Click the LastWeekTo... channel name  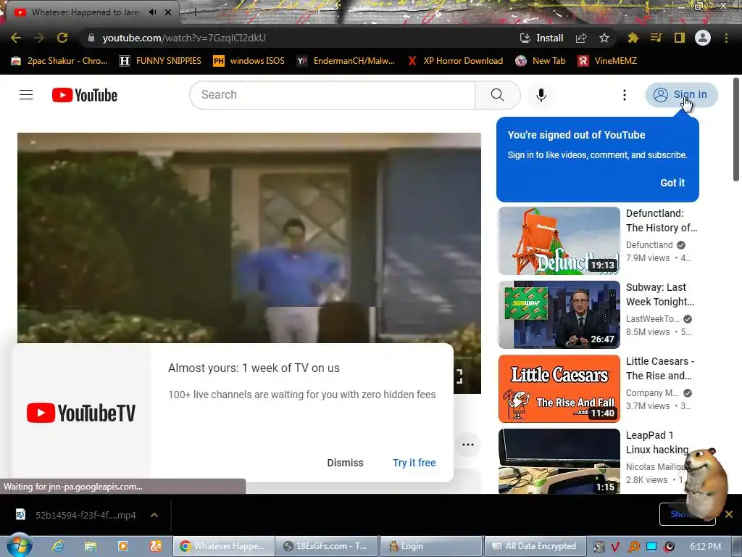[652, 319]
